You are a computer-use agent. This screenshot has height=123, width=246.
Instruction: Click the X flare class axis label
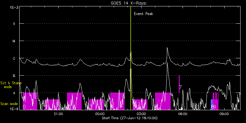14,24
